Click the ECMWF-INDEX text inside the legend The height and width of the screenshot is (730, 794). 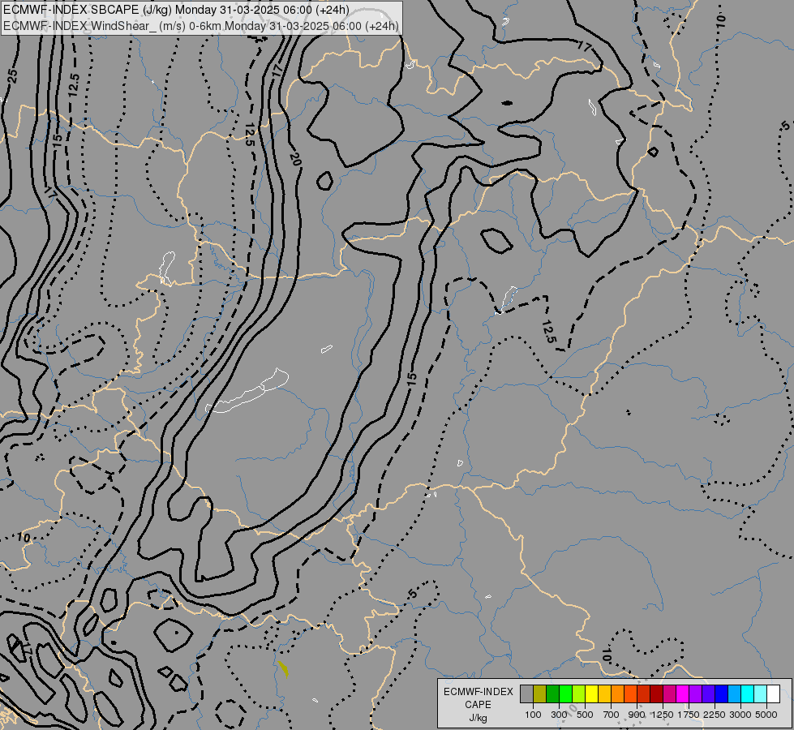(478, 692)
